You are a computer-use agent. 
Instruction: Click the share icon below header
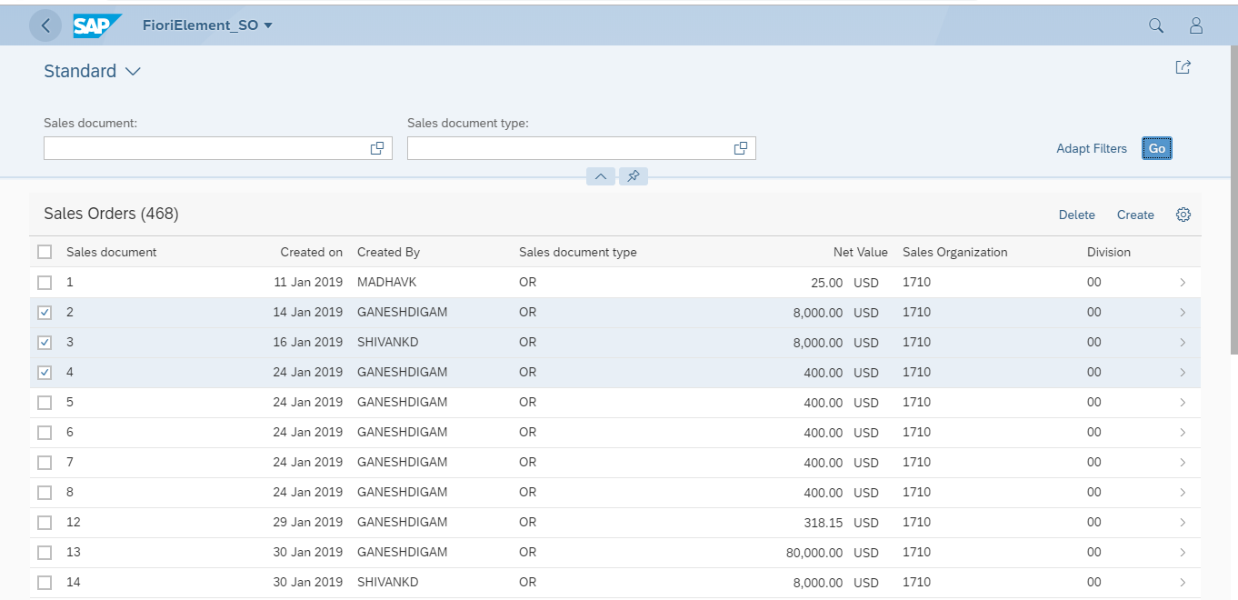1183,67
